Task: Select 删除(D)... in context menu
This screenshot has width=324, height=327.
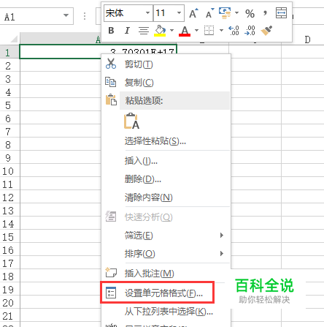Action: pyautogui.click(x=166, y=179)
